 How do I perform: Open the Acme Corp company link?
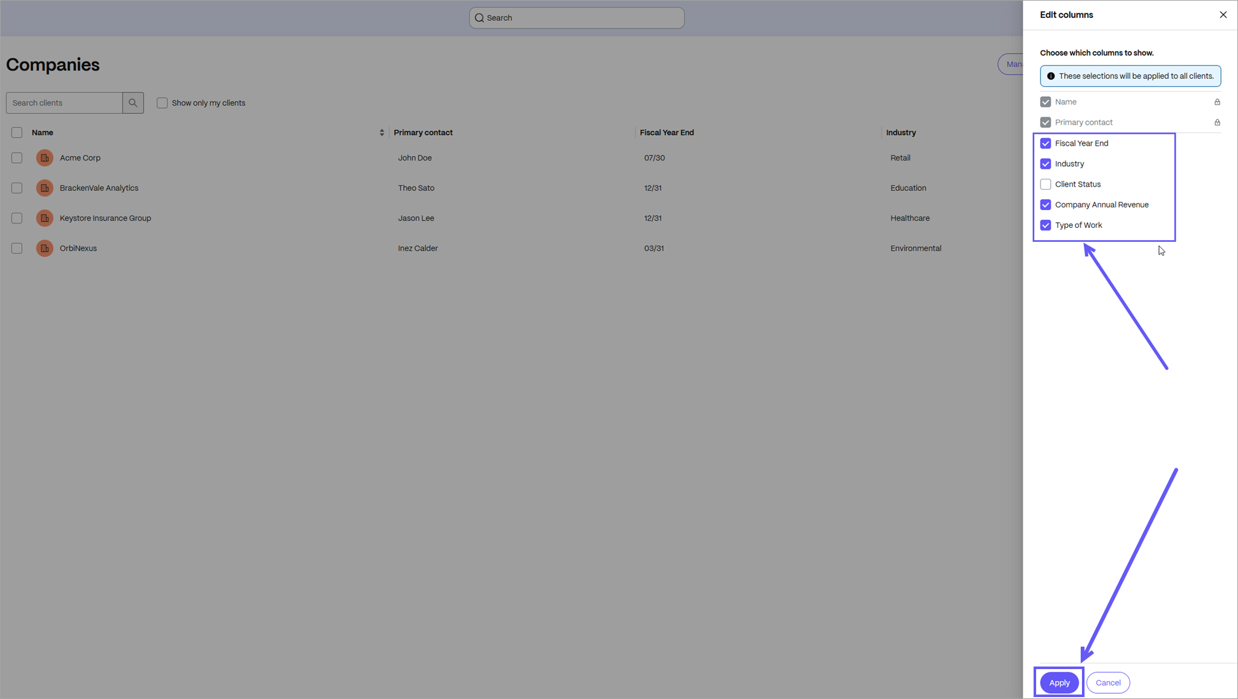(x=80, y=158)
